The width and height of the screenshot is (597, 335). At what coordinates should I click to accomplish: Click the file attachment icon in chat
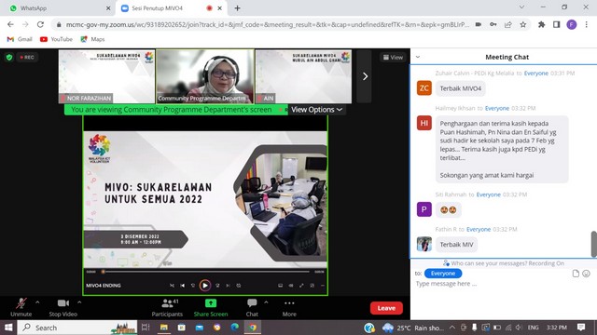click(x=576, y=274)
